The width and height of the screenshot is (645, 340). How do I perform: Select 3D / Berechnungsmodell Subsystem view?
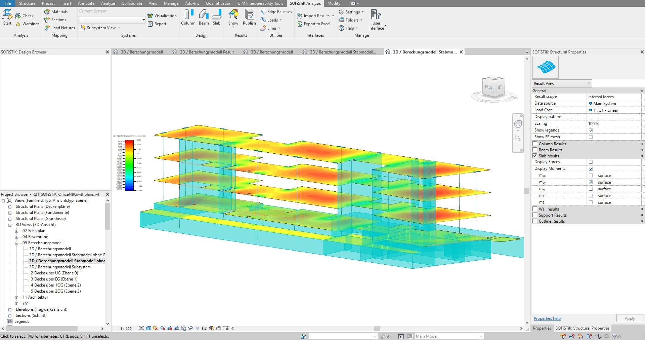pos(60,267)
